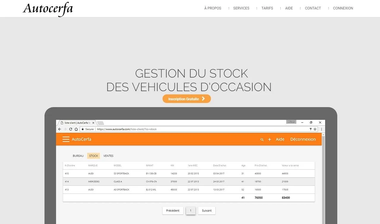Click the bookmark star icon
The width and height of the screenshot is (380, 224).
315,129
